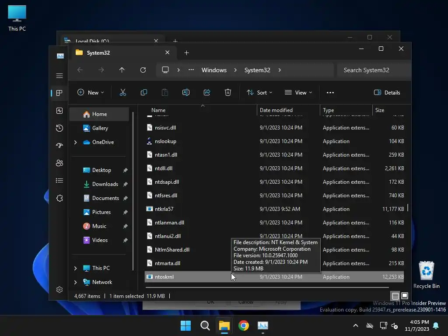Click the PC monitor icon in address bar
448x336 pixels.
pyautogui.click(x=165, y=70)
